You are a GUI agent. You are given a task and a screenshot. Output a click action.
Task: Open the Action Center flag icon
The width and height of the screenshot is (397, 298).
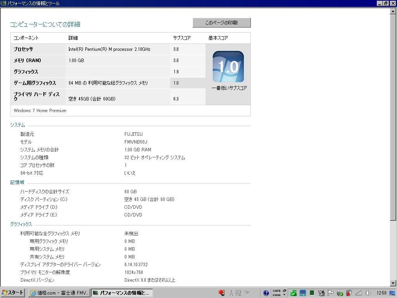click(330, 293)
